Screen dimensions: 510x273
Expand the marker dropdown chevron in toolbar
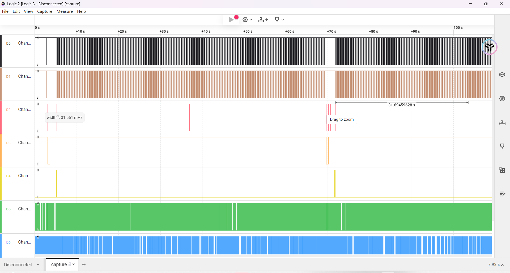[283, 20]
